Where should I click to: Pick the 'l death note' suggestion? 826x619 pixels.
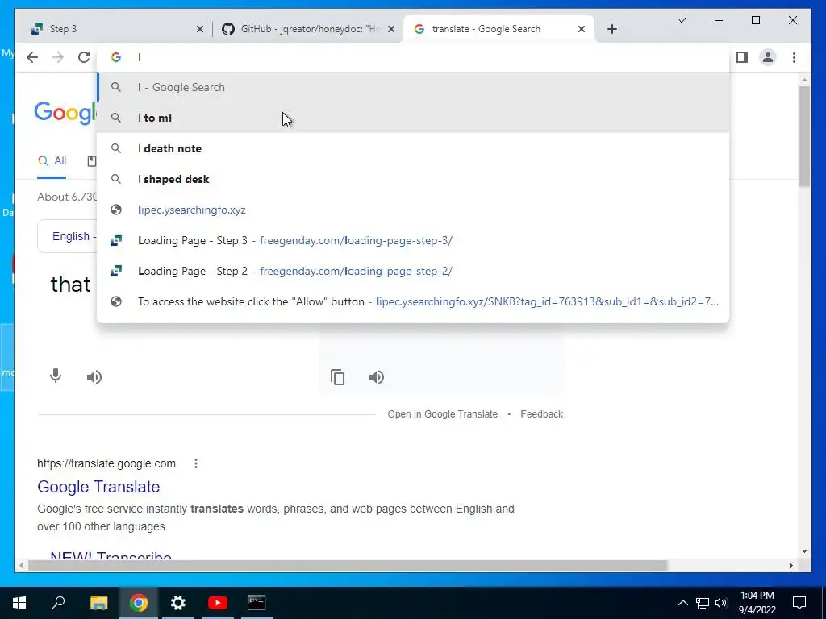414,148
